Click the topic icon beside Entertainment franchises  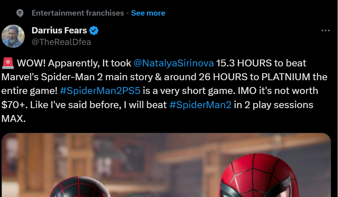20,13
